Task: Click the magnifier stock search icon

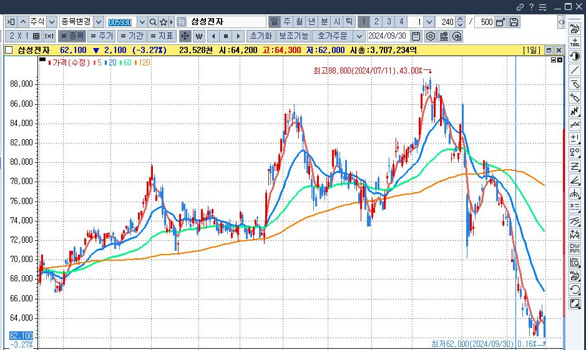Action: pyautogui.click(x=153, y=22)
